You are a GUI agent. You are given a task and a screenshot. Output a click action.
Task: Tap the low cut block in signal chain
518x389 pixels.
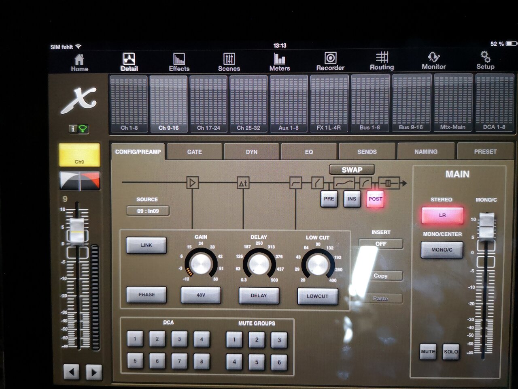coord(296,183)
